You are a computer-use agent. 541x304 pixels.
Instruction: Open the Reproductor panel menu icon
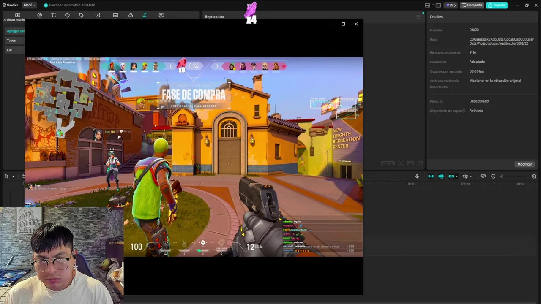coord(418,17)
